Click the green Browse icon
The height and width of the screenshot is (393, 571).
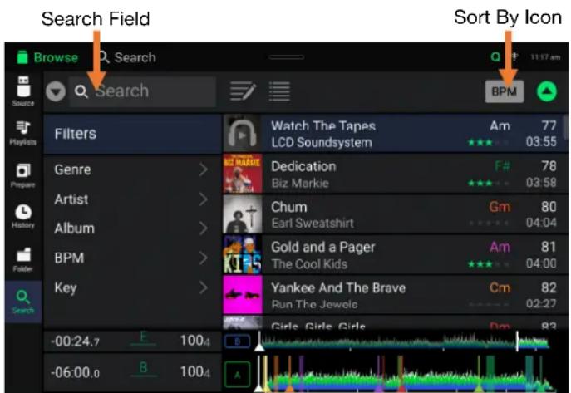point(22,57)
